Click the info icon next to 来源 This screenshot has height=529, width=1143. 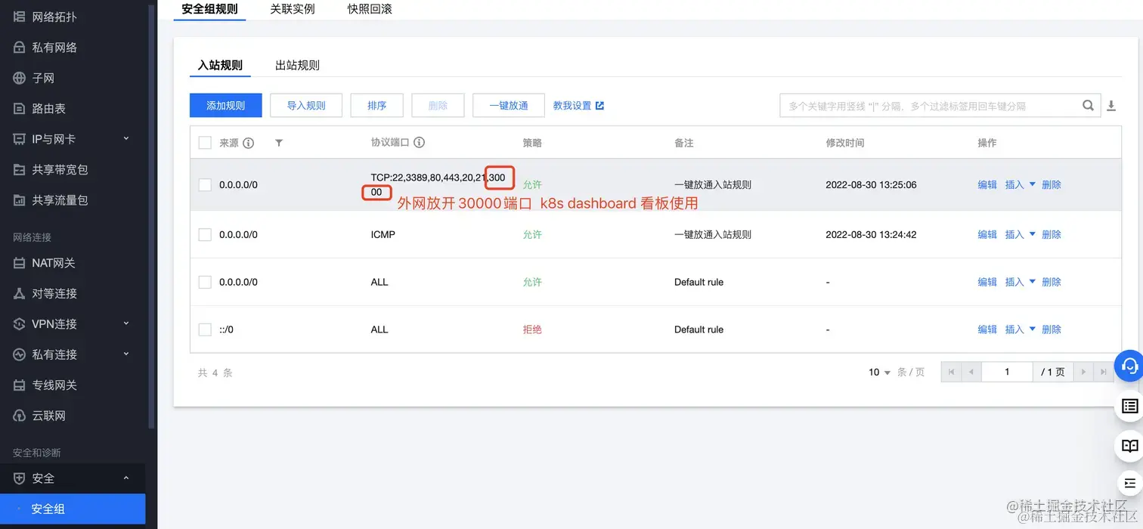pyautogui.click(x=248, y=143)
